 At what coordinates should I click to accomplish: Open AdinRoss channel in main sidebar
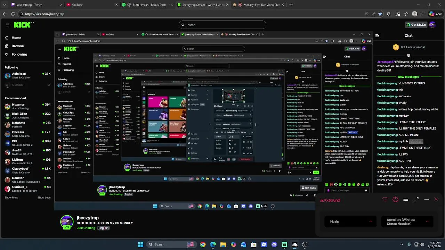[28, 75]
